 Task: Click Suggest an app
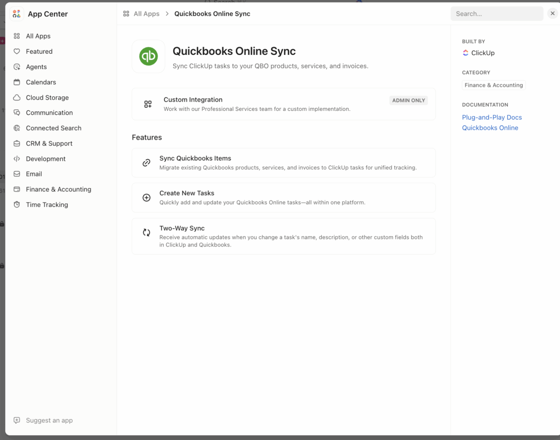pos(49,420)
